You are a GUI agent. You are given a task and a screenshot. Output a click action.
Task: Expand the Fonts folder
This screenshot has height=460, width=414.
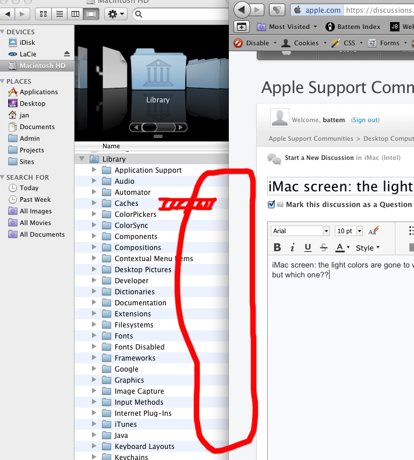point(94,336)
